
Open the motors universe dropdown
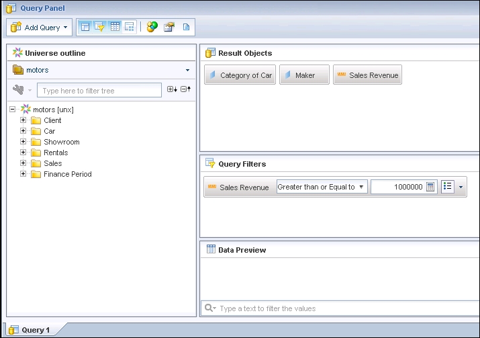coord(187,70)
